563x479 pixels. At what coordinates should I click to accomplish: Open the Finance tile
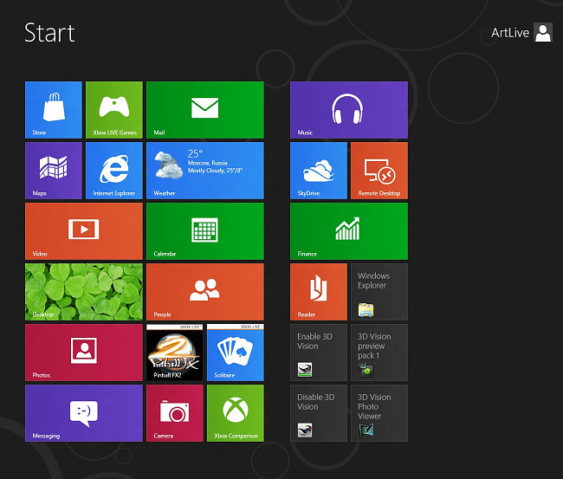point(349,231)
